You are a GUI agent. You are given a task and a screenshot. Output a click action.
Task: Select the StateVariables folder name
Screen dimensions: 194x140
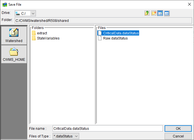[48, 38]
